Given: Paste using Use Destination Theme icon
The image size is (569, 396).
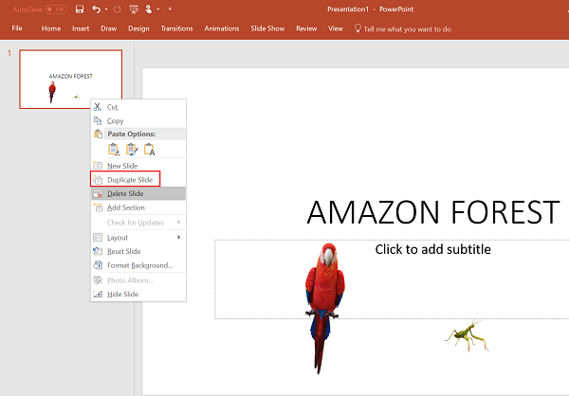Looking at the screenshot, I should coord(114,149).
